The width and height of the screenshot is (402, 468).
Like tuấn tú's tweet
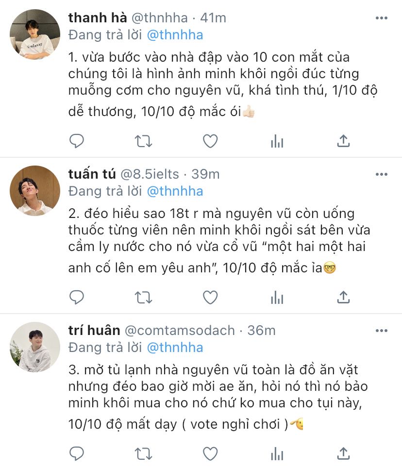210,297
